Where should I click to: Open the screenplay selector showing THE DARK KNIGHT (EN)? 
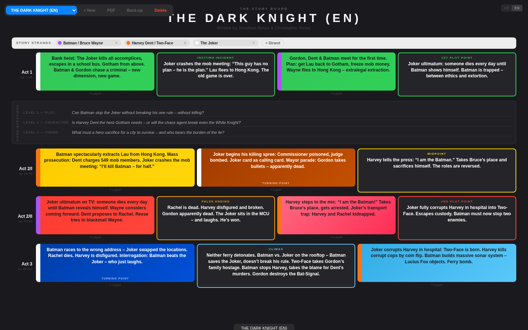pos(40,10)
